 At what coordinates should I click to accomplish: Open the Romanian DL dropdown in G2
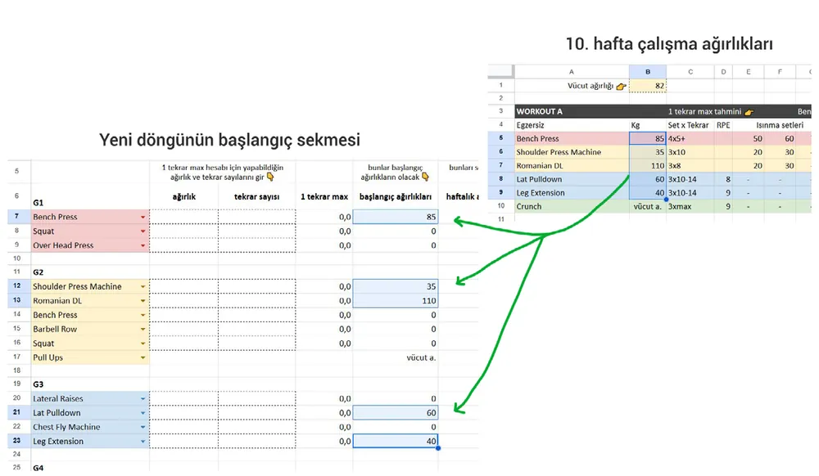(143, 301)
